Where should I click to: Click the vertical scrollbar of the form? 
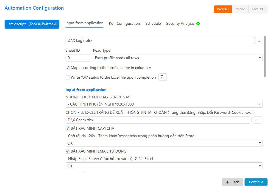tap(265, 56)
